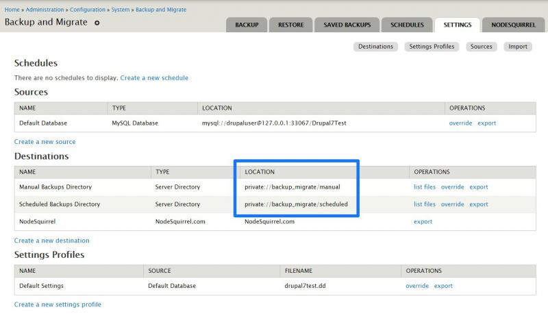Override the Default Settings profile

coord(417,286)
